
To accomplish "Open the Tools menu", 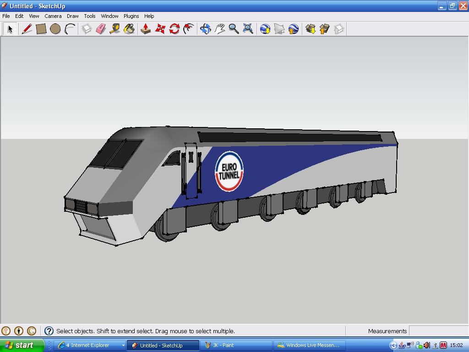I will tap(89, 16).
